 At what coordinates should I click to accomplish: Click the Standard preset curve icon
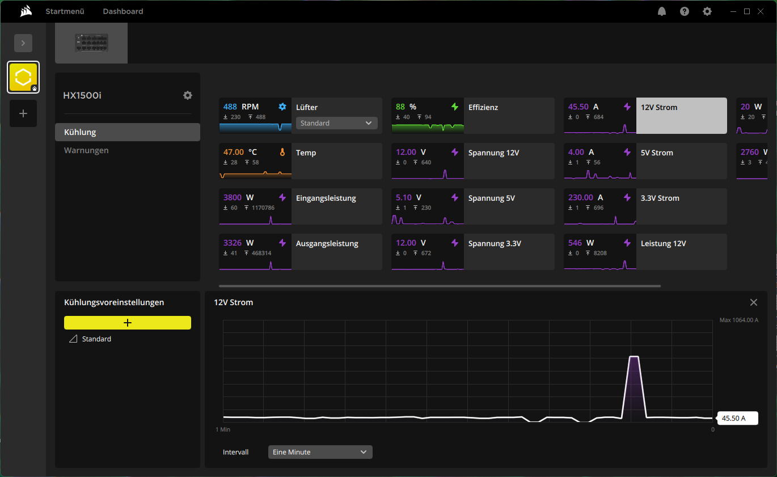pyautogui.click(x=73, y=339)
